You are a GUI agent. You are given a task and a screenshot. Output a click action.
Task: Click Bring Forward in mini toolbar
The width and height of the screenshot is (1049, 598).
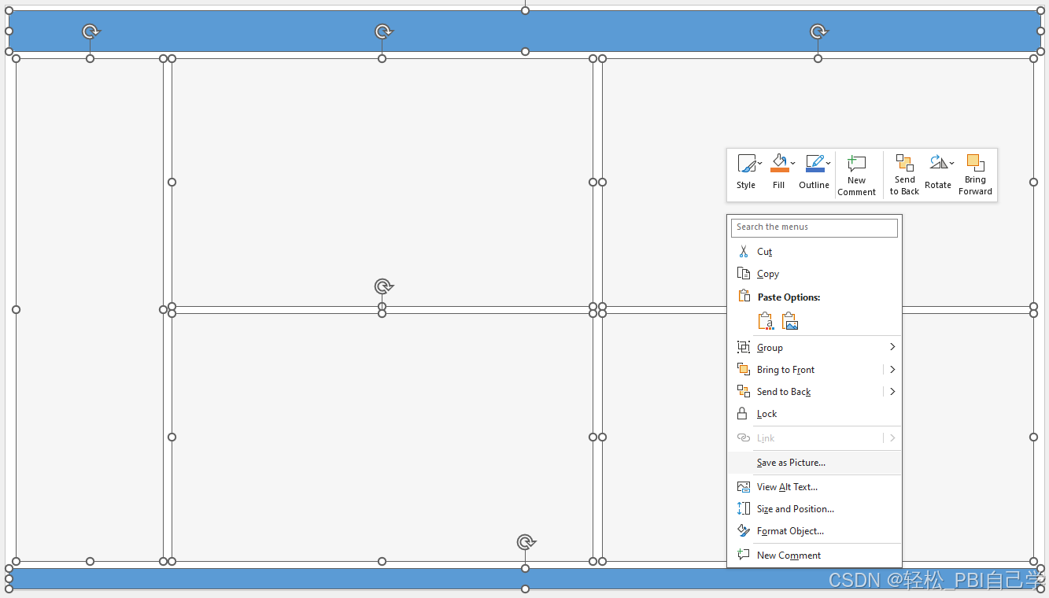click(975, 175)
